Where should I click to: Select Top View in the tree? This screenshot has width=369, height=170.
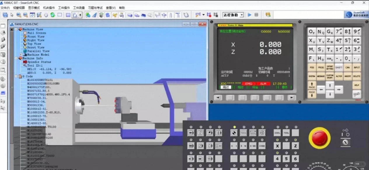[34, 44]
